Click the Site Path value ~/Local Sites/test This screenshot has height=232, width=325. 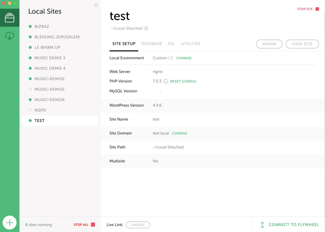pyautogui.click(x=168, y=147)
